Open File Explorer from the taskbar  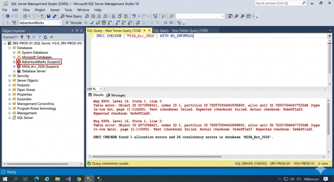pos(57,179)
